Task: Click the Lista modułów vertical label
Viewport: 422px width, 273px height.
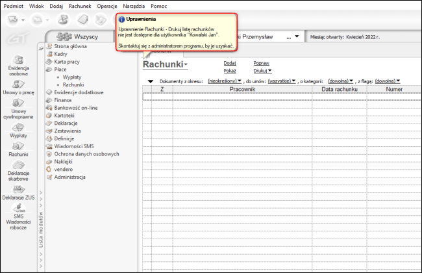Action: point(41,229)
